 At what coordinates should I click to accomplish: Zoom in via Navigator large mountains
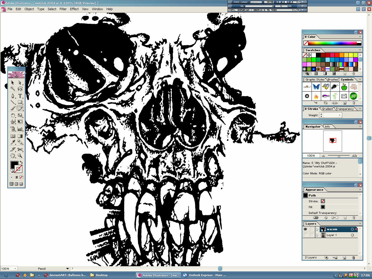(x=354, y=155)
